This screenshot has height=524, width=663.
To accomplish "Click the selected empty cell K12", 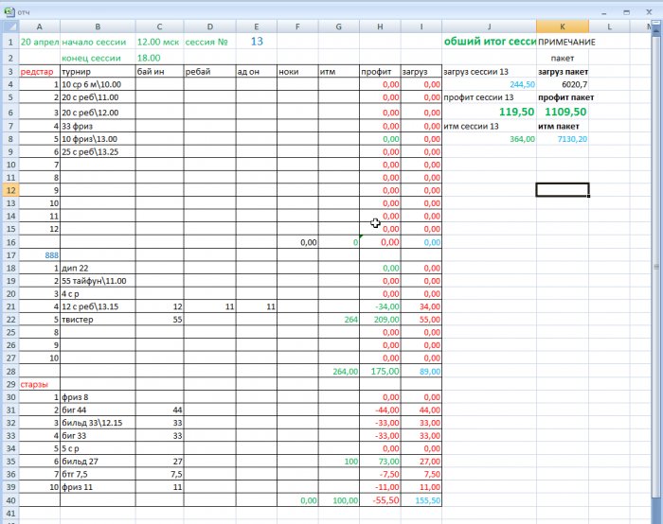I will (563, 190).
